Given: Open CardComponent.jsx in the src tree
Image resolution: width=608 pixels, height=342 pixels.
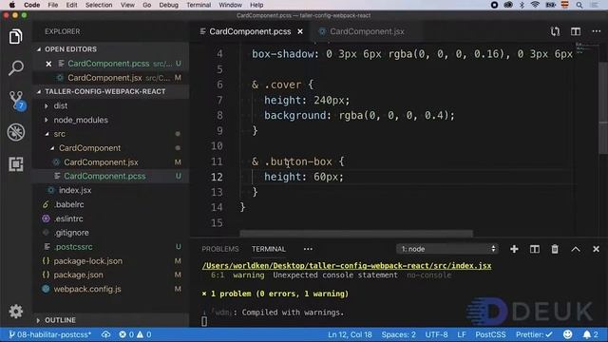Looking at the screenshot, I should tap(101, 162).
